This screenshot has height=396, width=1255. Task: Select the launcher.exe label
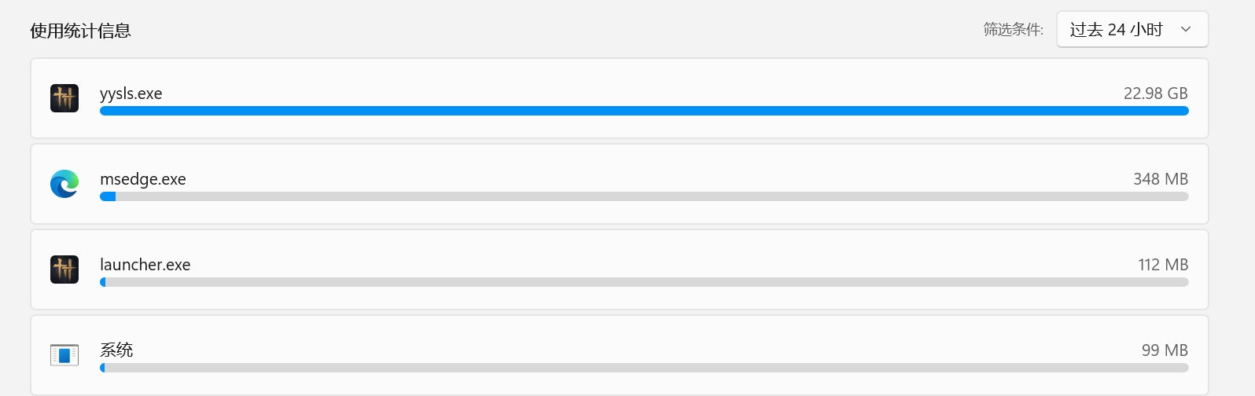coord(145,265)
